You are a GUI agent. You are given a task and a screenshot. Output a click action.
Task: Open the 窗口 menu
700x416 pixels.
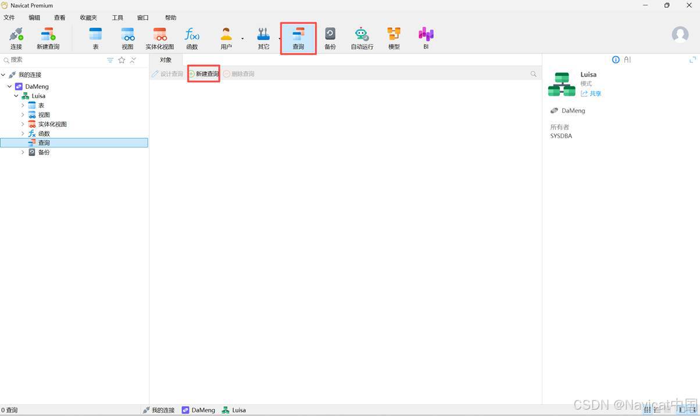142,18
